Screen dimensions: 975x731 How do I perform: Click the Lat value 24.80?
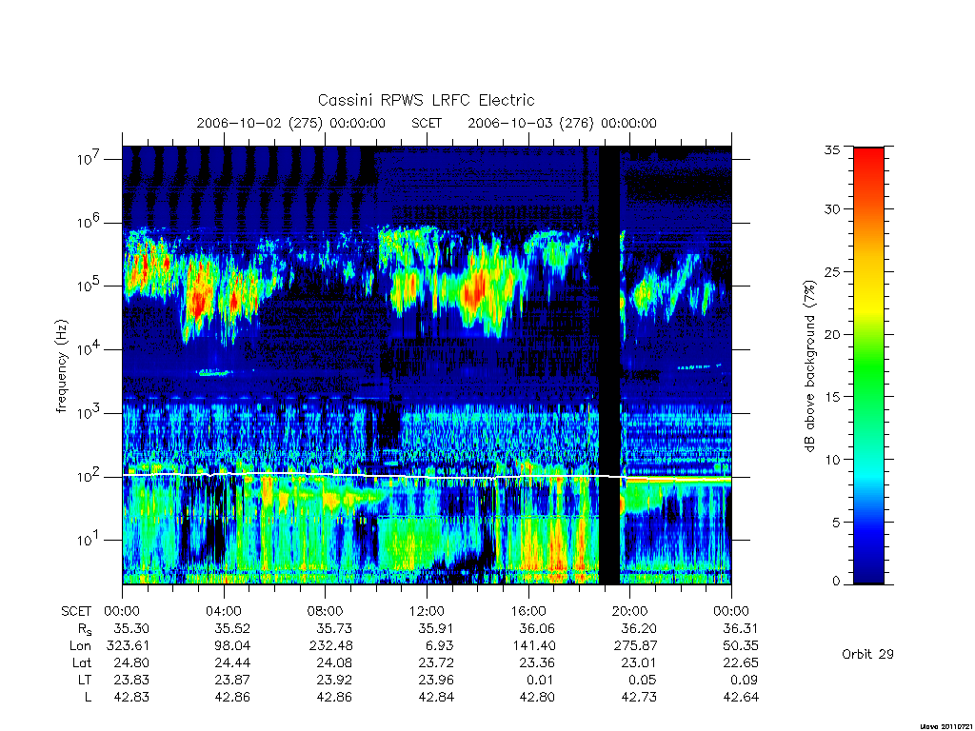point(131,662)
